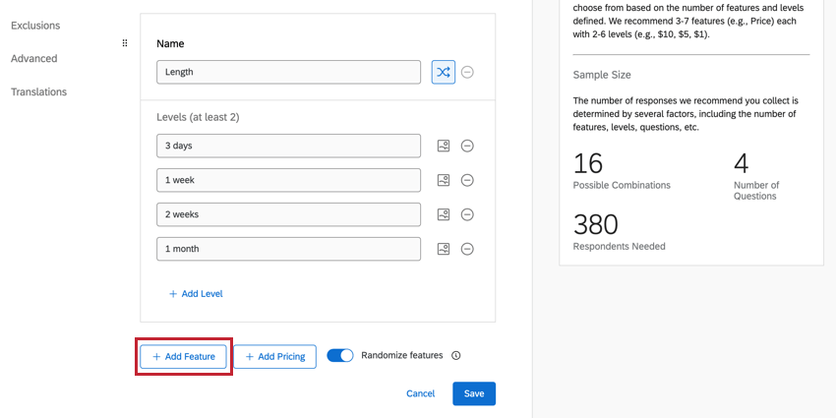Delete the 1 month level
Viewport: 836px width, 418px height.
point(468,249)
